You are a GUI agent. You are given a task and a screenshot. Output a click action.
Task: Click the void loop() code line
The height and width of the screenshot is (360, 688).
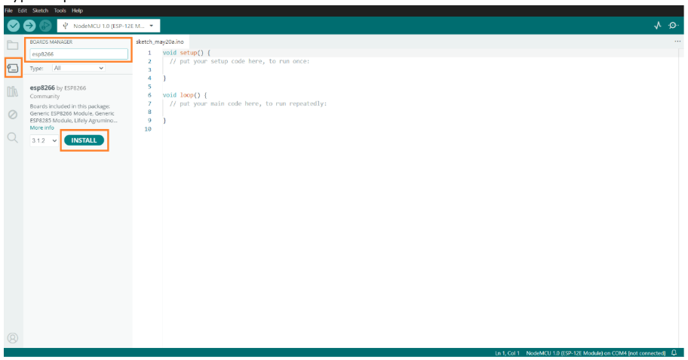coord(185,95)
